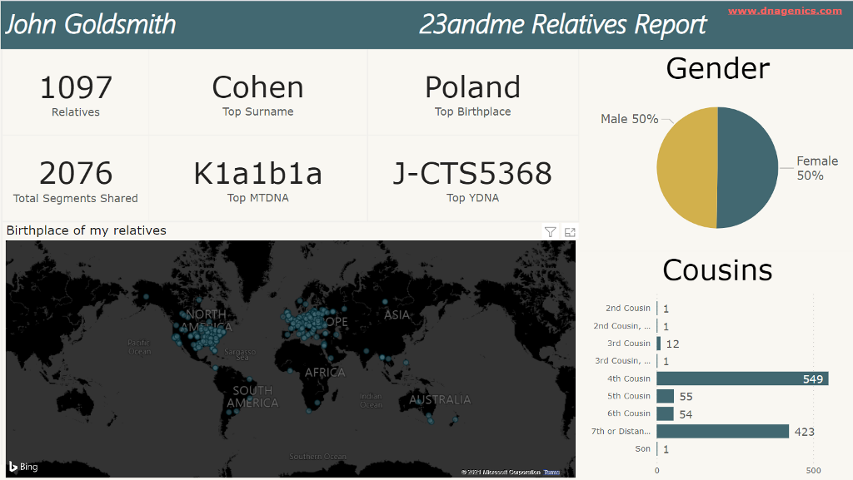Click the Female 50% label
The height and width of the screenshot is (480, 853).
pos(817,168)
